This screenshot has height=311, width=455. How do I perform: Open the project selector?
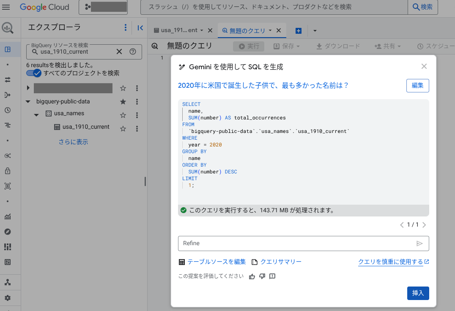point(103,7)
